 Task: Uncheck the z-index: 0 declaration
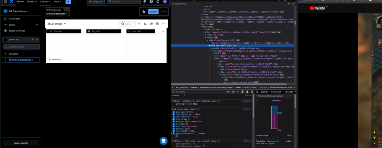coord(174,124)
